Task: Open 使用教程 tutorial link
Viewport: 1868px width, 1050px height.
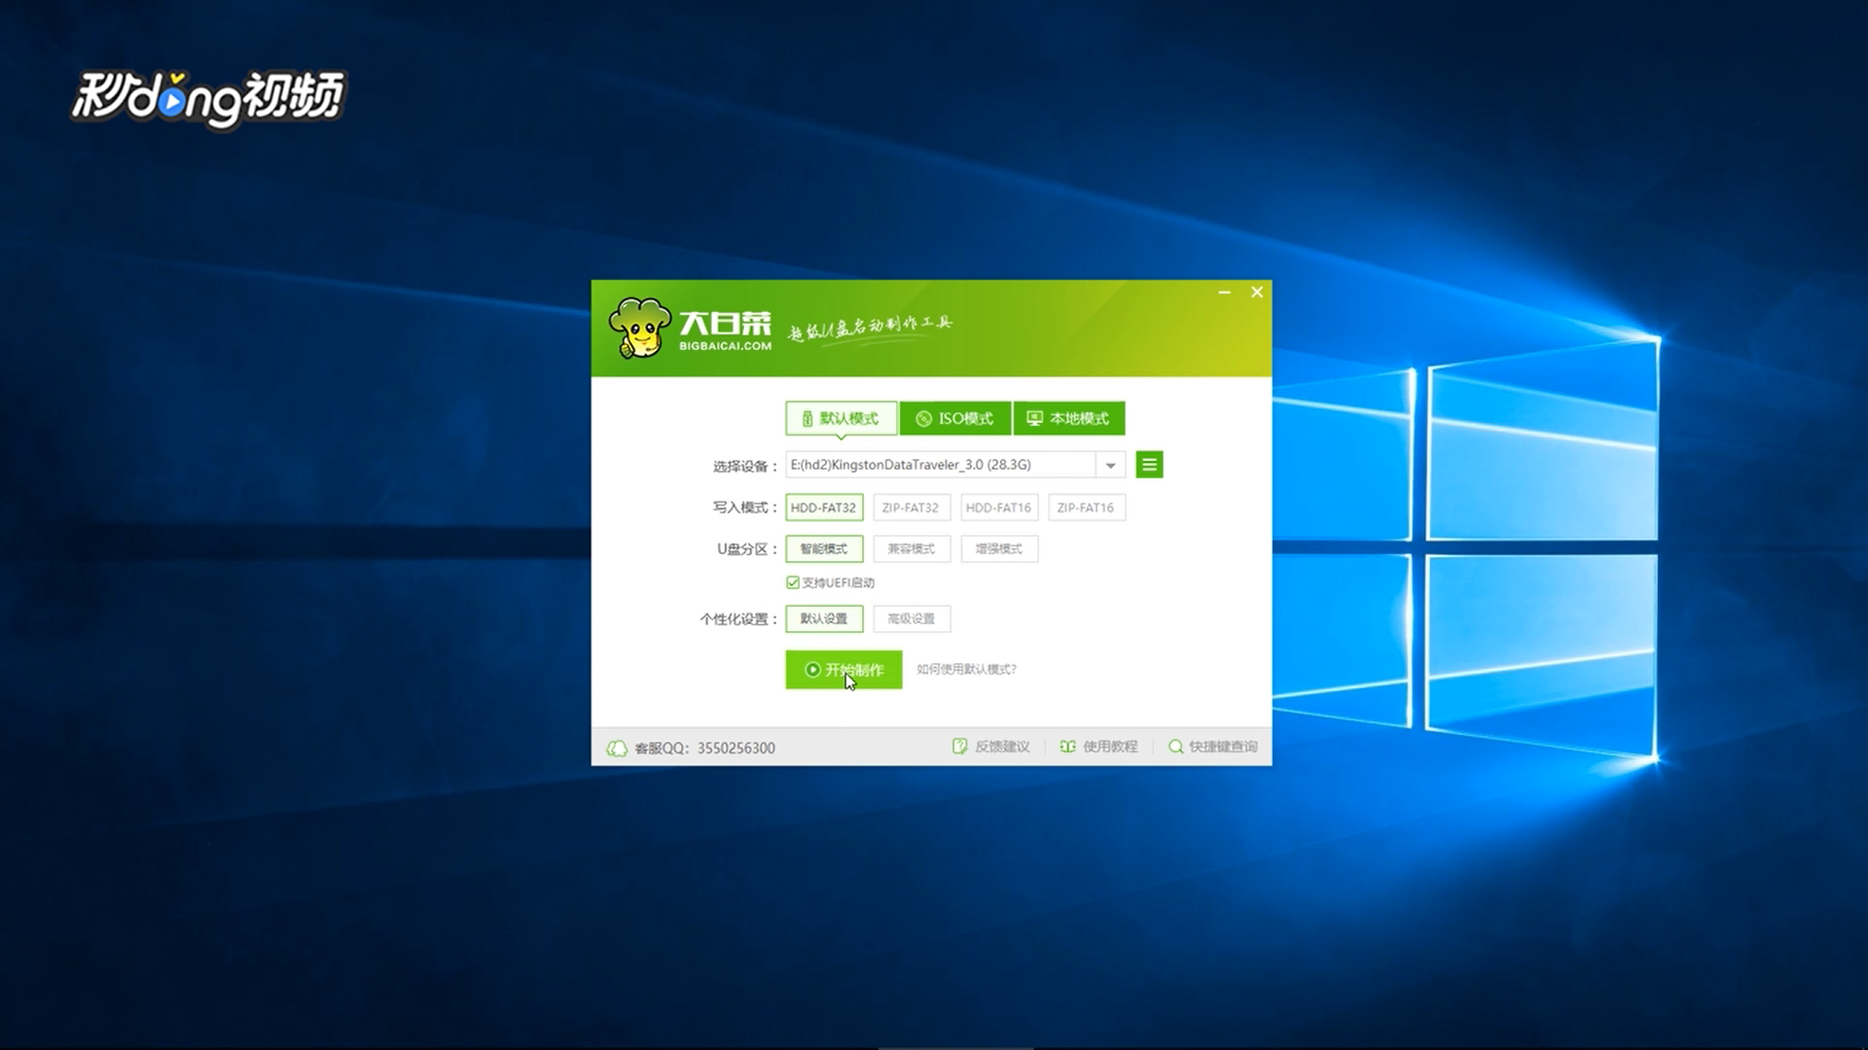Action: pyautogui.click(x=1098, y=747)
